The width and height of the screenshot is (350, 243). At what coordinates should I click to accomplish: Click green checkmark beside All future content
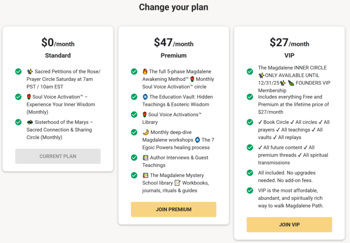250,147
